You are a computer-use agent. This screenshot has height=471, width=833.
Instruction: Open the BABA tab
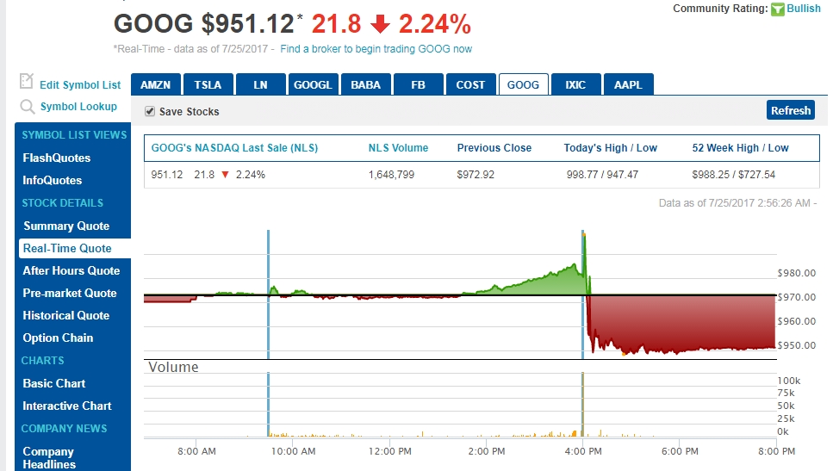coord(365,84)
